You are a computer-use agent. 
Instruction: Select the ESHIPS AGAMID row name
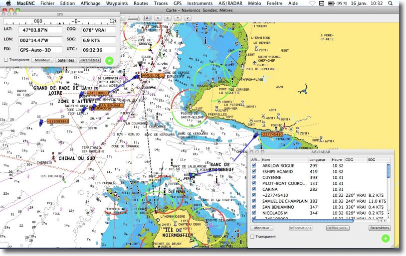point(278,171)
